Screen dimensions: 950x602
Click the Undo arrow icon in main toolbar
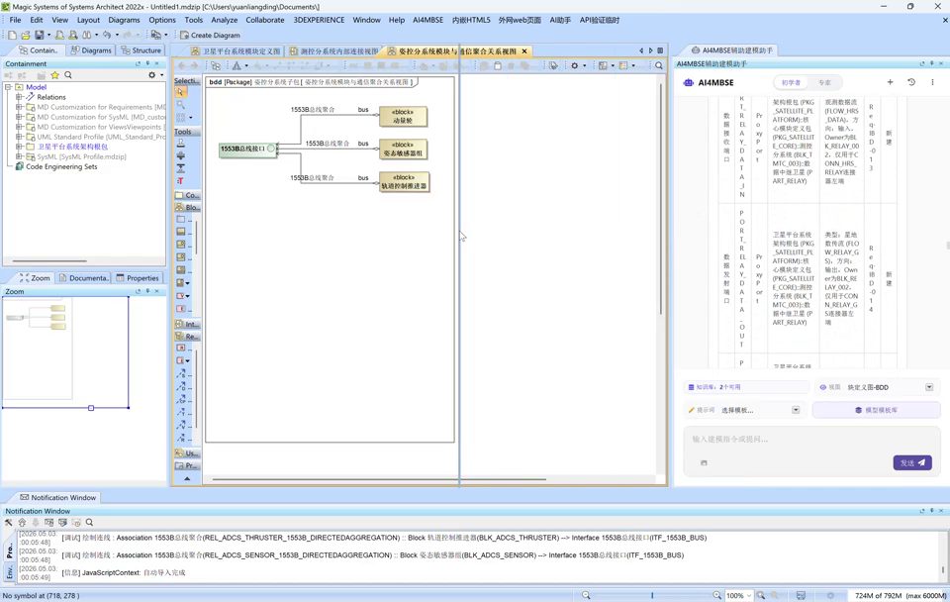click(107, 36)
